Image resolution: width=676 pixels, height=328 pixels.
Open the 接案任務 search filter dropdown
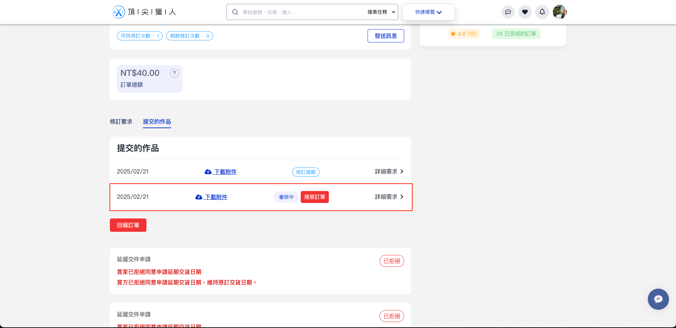(380, 12)
